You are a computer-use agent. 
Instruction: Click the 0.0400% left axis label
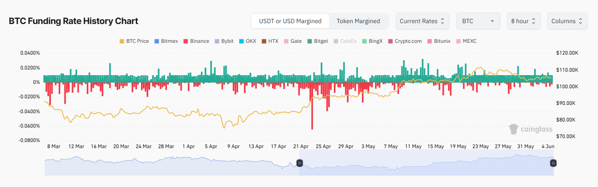pyautogui.click(x=30, y=53)
